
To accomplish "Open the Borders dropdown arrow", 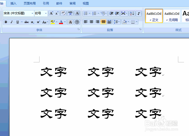I will 137,22.
